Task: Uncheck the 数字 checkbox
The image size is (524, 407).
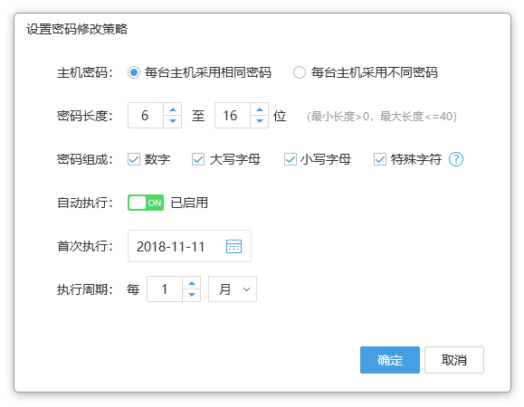Action: point(134,159)
